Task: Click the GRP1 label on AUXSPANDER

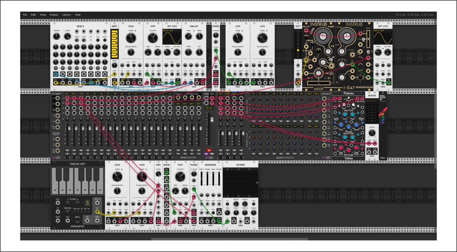Action: tap(309, 94)
